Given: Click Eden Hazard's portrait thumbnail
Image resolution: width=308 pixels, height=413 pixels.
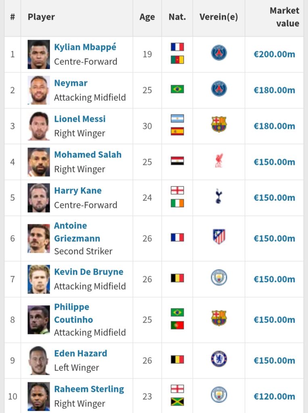Looking at the screenshot, I should pos(39,360).
